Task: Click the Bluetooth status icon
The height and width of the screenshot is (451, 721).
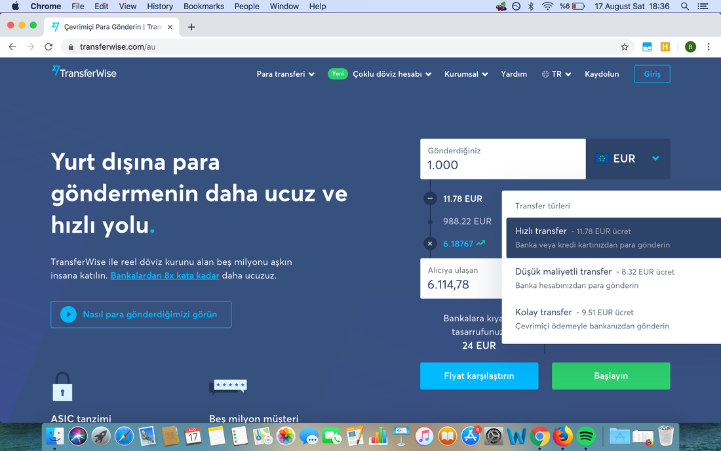Action: click(x=531, y=7)
